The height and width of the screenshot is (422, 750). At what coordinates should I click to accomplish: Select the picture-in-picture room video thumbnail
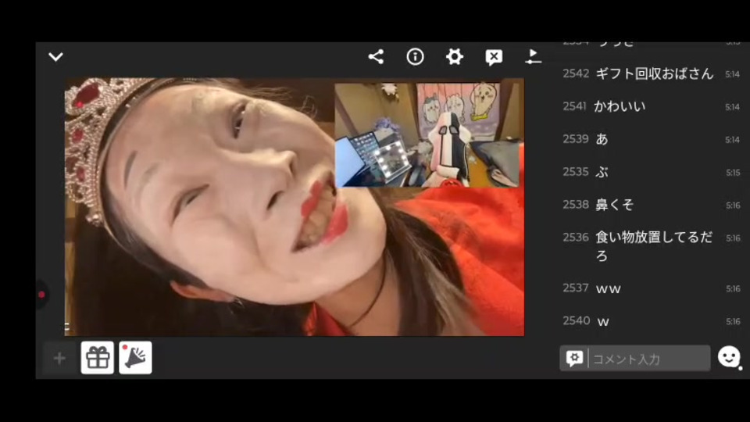click(427, 135)
